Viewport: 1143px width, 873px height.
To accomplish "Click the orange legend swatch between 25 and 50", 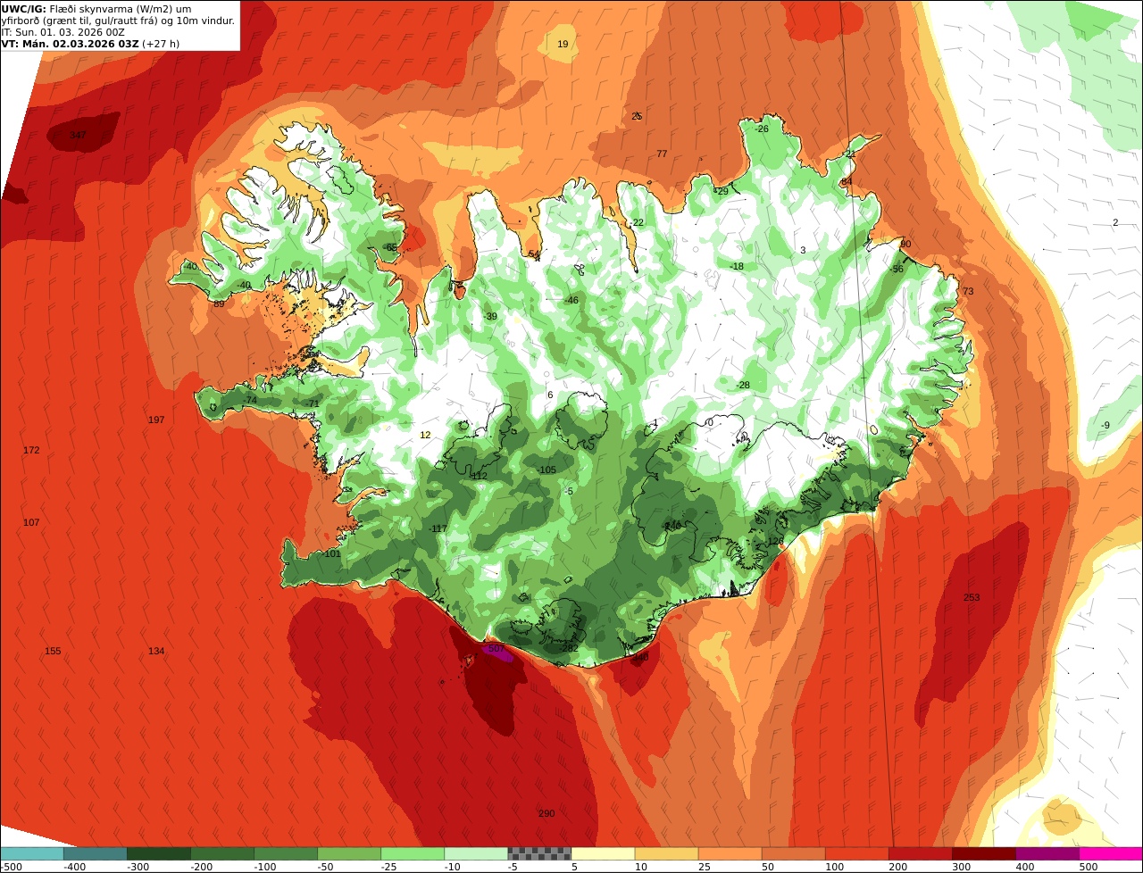I will coord(730,853).
